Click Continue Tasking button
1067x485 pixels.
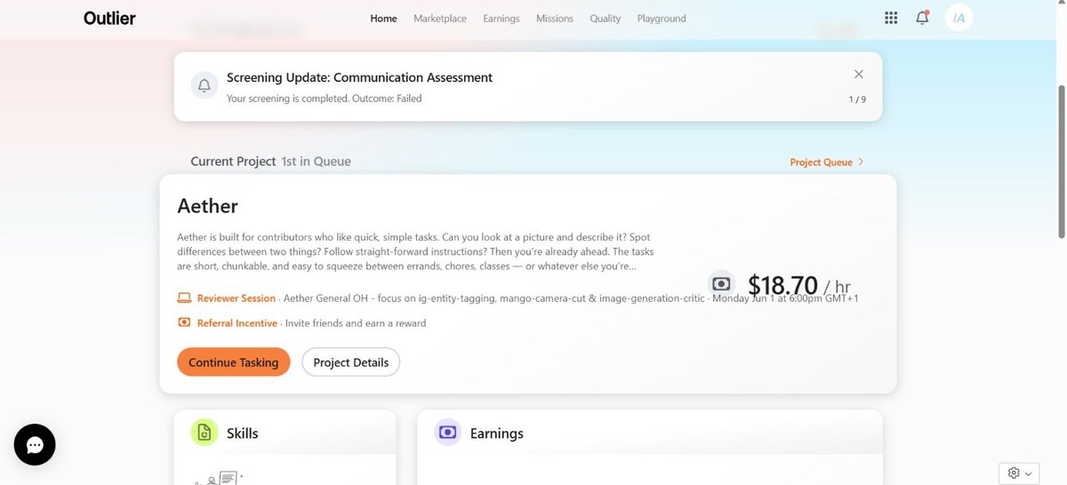coord(234,362)
